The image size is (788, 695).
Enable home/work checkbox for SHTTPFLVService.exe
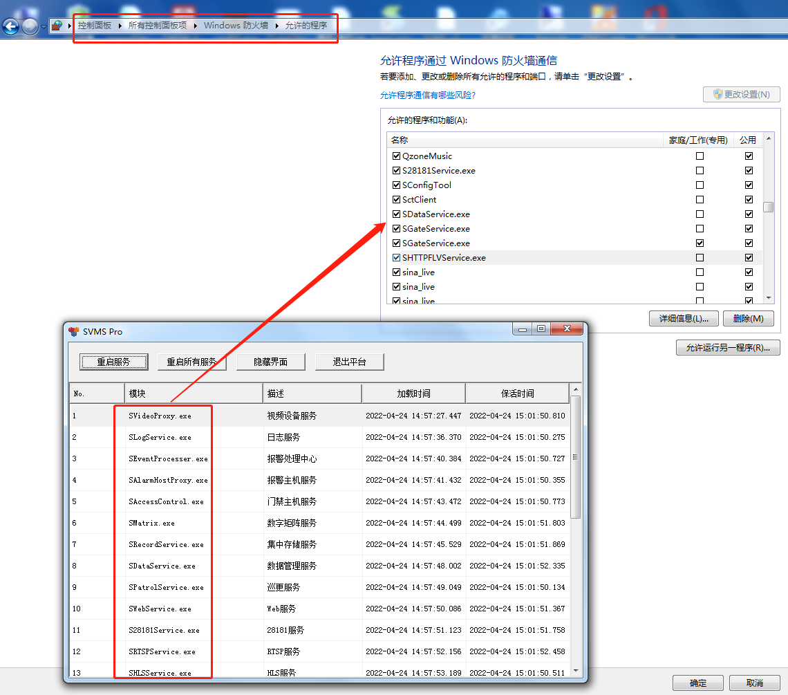(700, 258)
